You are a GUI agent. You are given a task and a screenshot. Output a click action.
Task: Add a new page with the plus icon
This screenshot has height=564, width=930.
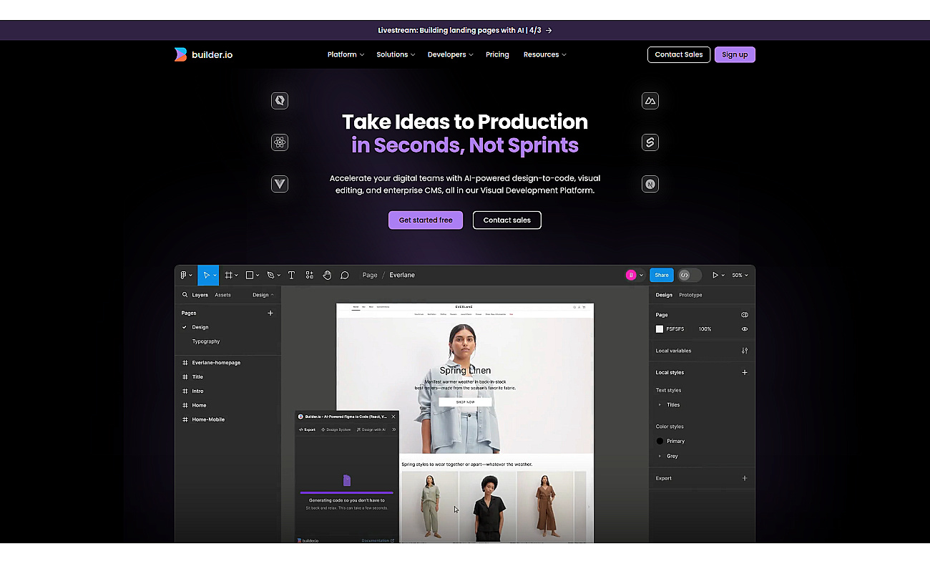pos(270,313)
